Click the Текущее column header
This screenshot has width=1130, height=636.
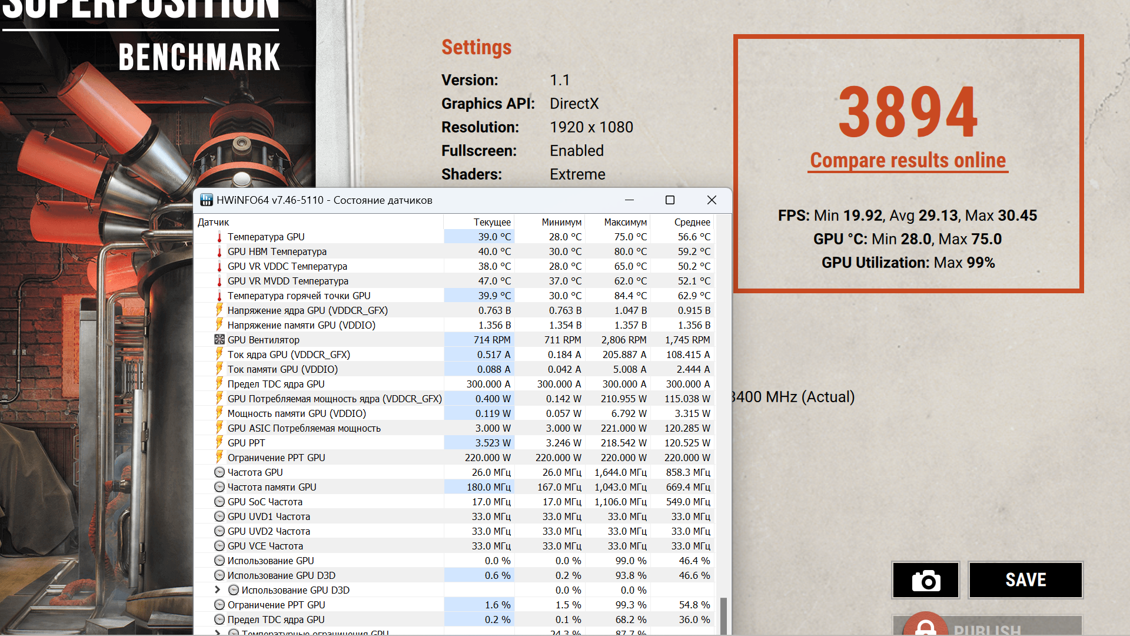(x=491, y=222)
